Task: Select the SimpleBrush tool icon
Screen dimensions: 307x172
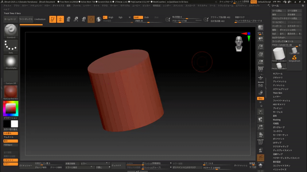Action: (294, 57)
